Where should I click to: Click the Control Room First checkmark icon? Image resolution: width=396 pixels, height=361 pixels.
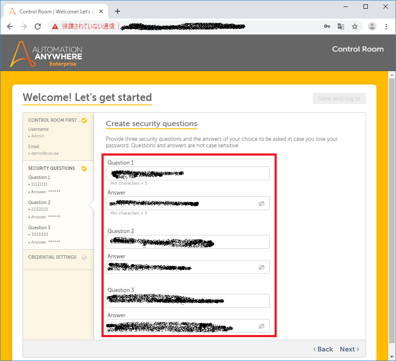84,120
